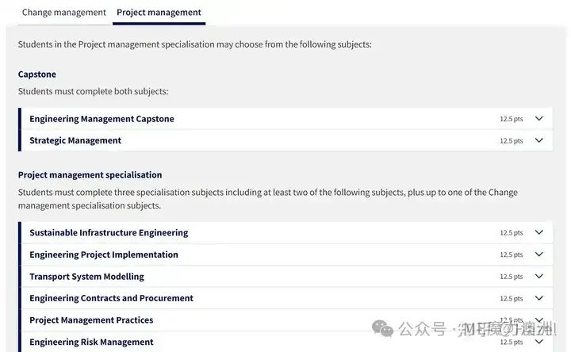
Task: Click 12.5 pts label for Strategic Management
Action: point(512,141)
